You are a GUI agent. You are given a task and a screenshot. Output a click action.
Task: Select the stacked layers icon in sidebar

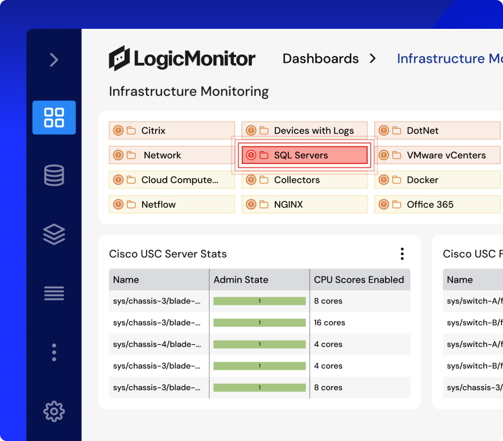click(54, 234)
